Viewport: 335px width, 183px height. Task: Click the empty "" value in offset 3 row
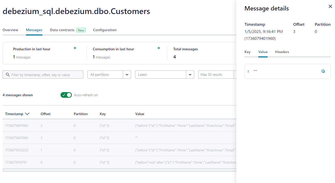(x=136, y=138)
